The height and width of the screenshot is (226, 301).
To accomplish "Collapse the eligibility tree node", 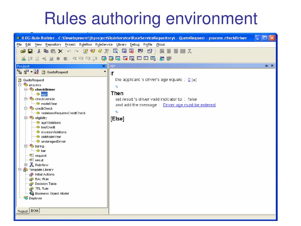I will pyautogui.click(x=26, y=118).
